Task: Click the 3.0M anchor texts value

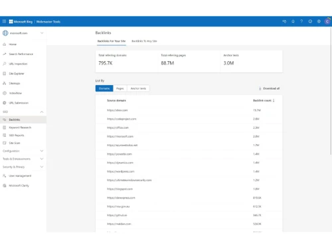Action: tap(228, 63)
